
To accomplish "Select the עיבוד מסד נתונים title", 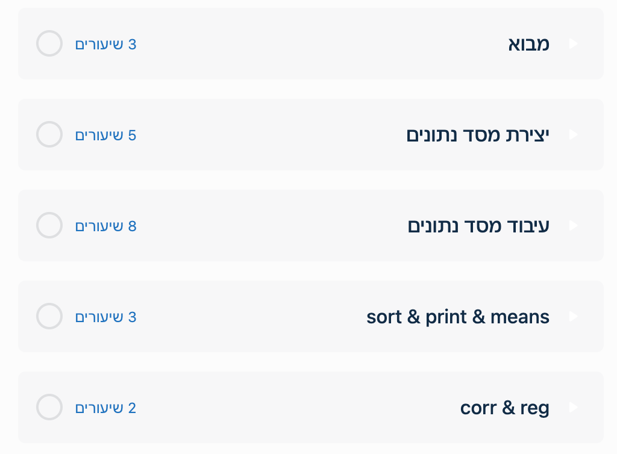I will tap(478, 226).
